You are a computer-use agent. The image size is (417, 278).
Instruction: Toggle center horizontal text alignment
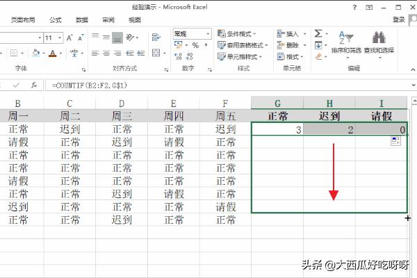coord(105,54)
